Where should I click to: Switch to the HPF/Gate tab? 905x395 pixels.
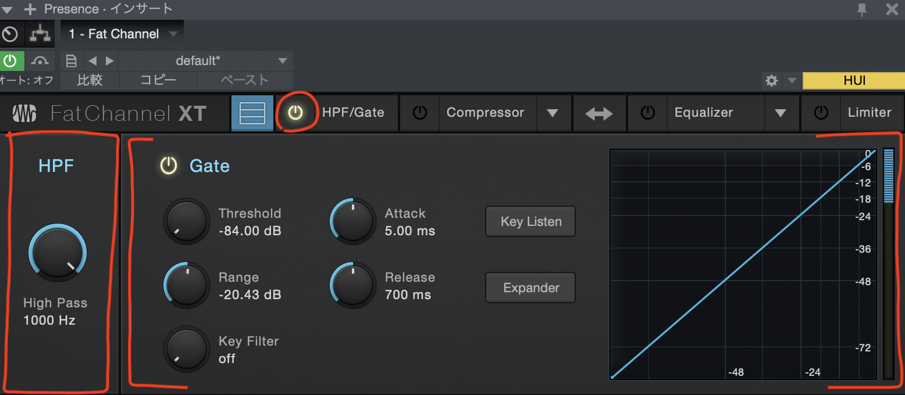[353, 113]
